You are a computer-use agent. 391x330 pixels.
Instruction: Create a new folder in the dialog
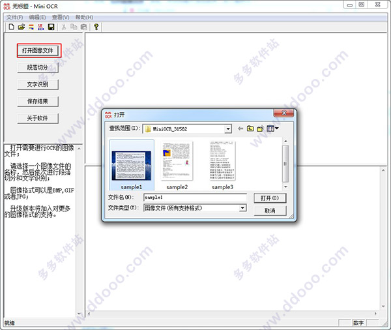click(x=260, y=128)
